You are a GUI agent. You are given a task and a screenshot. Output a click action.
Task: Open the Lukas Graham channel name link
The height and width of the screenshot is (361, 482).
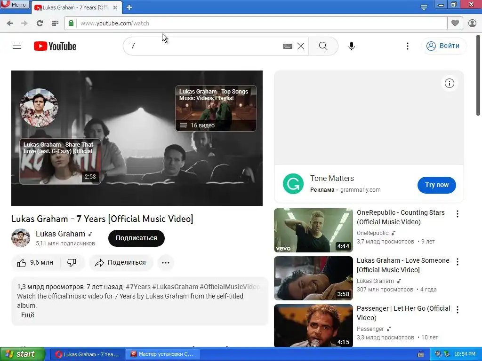60,234
